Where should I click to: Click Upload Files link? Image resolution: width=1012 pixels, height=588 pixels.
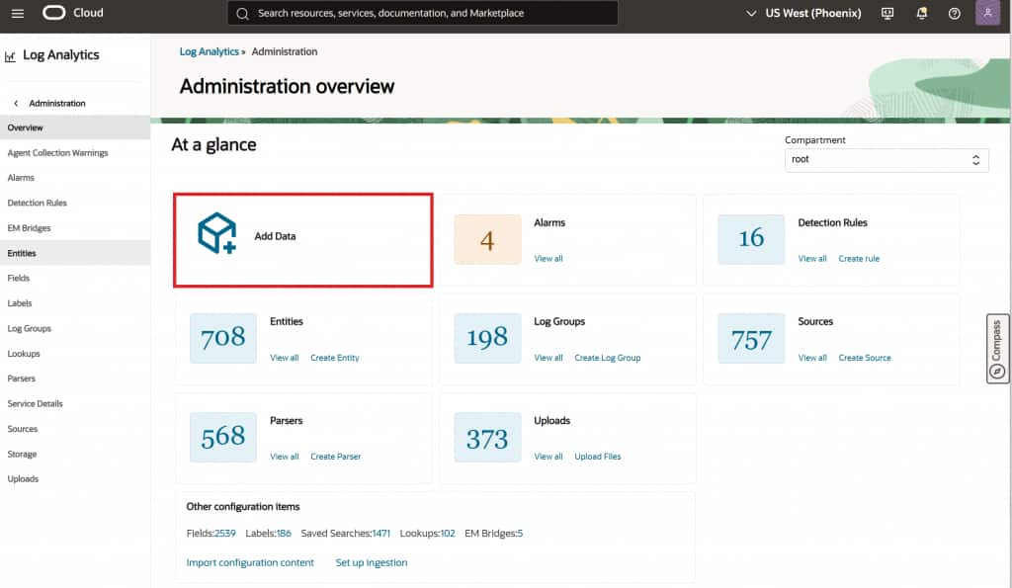[x=598, y=457]
